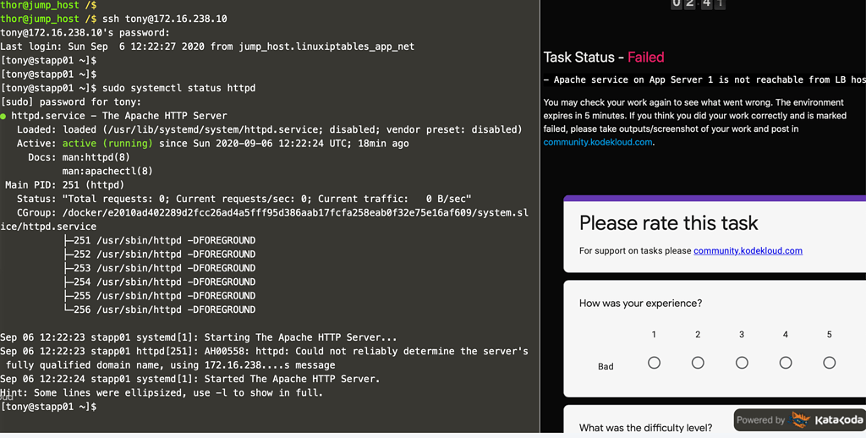Click the green httpd service status dot

tap(4, 116)
